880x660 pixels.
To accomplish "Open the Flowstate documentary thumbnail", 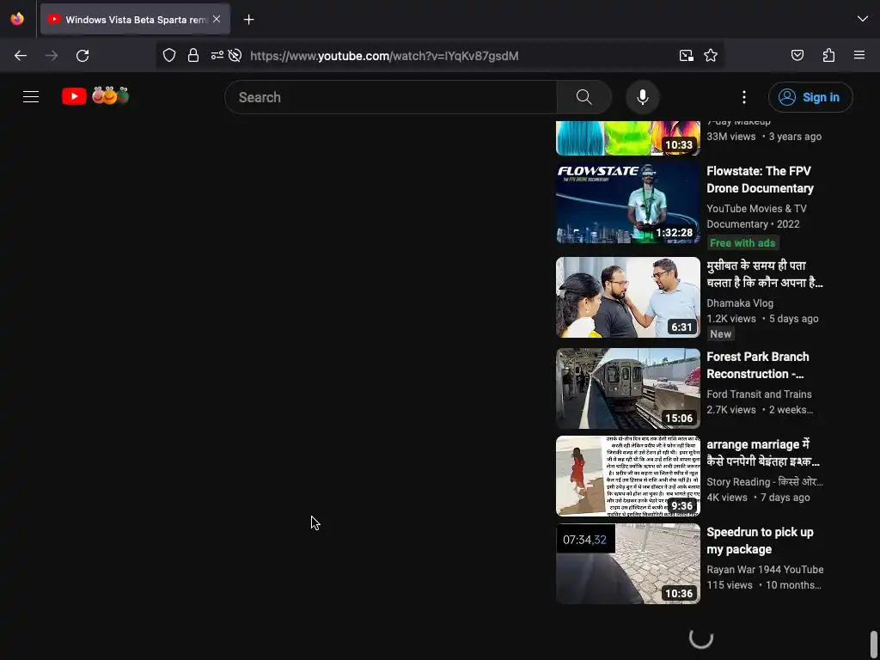I will [x=628, y=203].
